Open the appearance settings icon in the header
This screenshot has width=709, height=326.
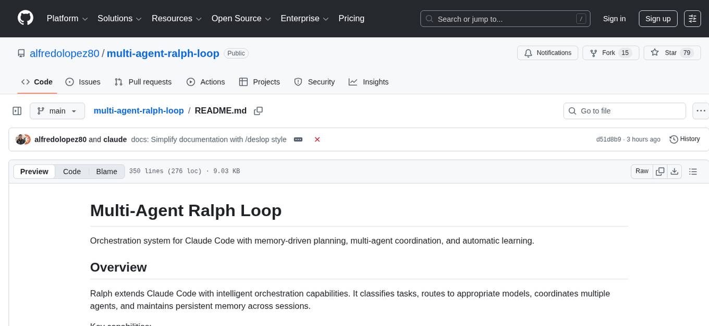[692, 18]
